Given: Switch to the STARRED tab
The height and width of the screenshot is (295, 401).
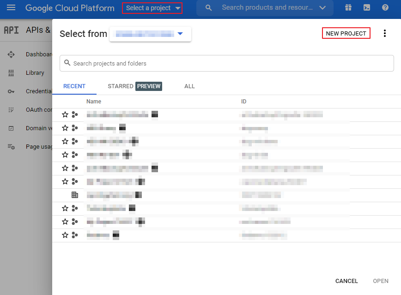Looking at the screenshot, I should click(x=121, y=86).
